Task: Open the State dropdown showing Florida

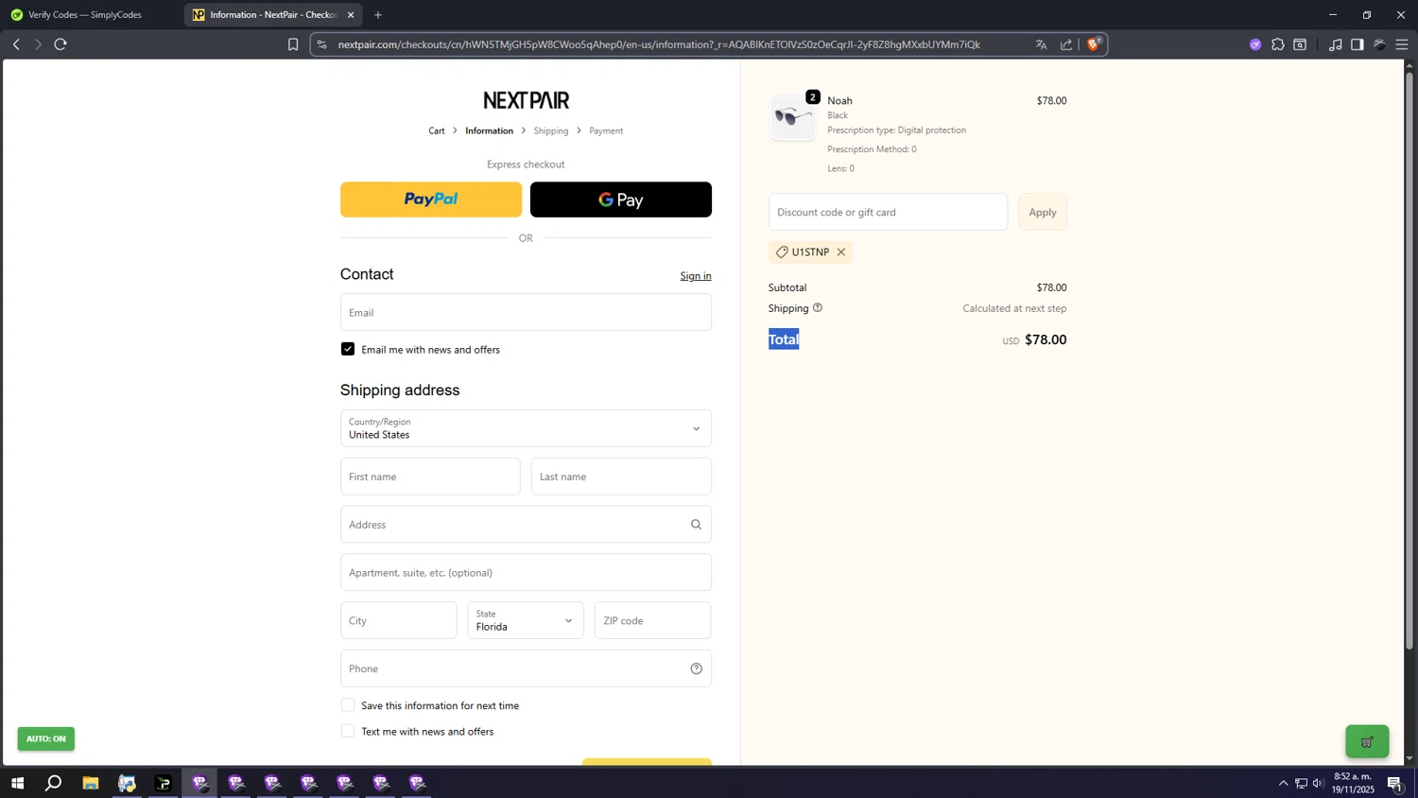Action: pos(526,620)
